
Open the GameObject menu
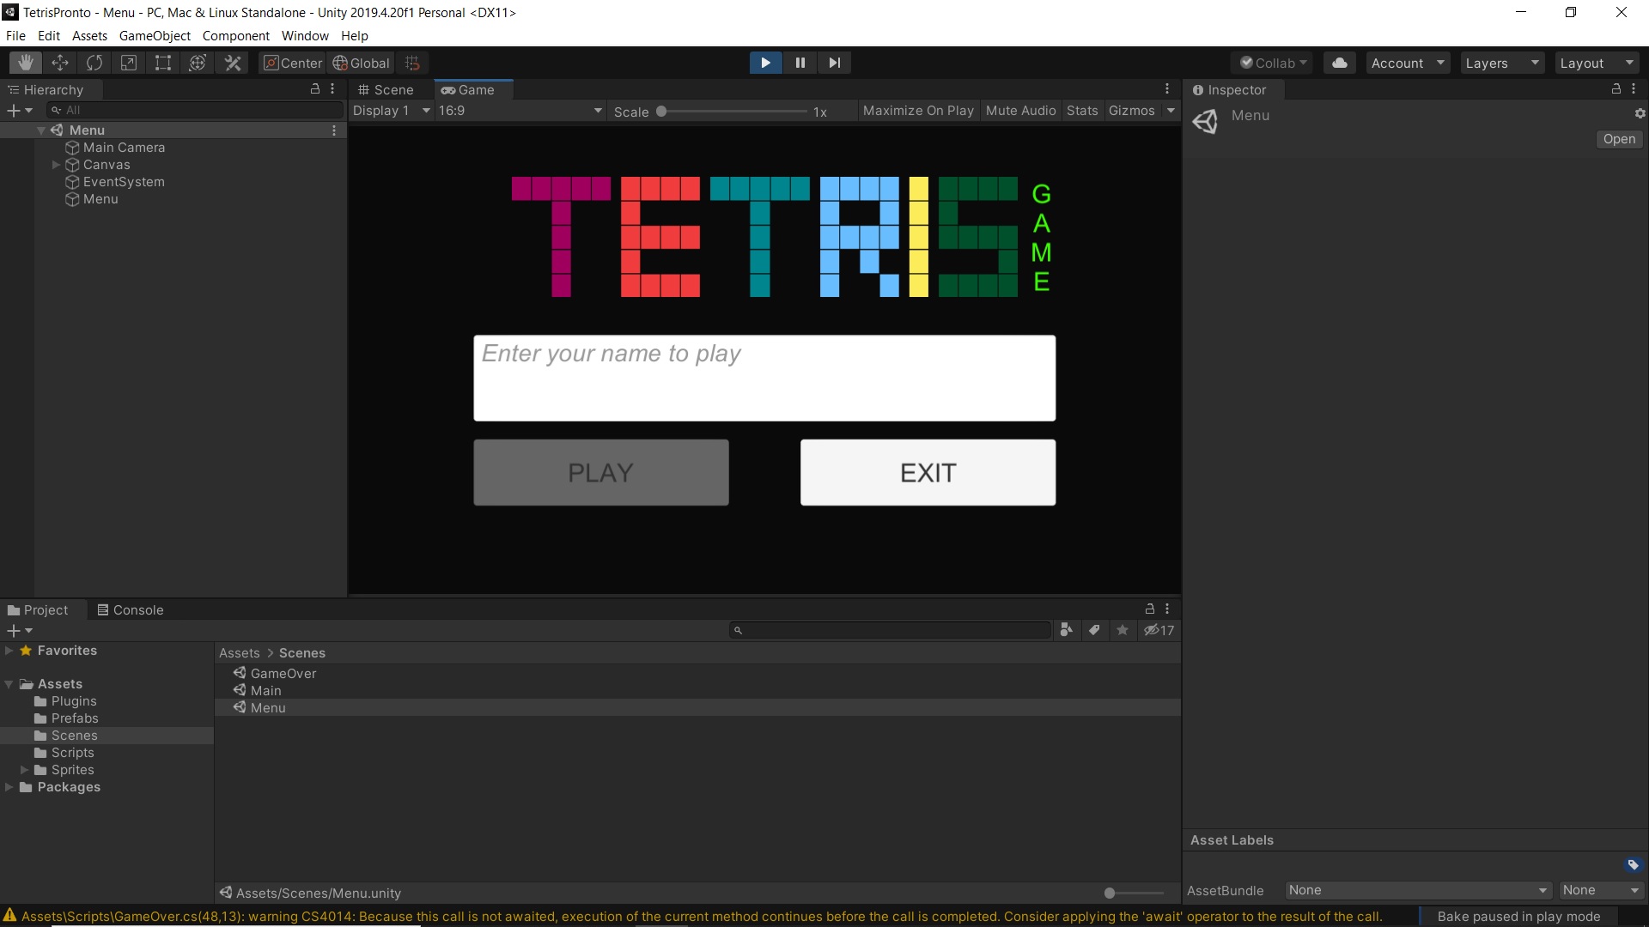(155, 35)
